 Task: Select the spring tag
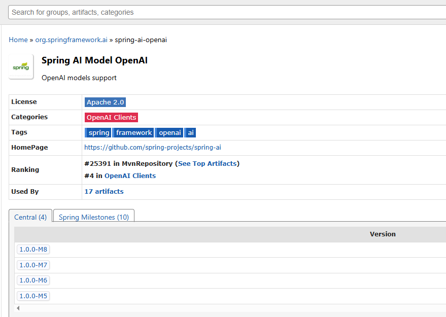point(98,132)
